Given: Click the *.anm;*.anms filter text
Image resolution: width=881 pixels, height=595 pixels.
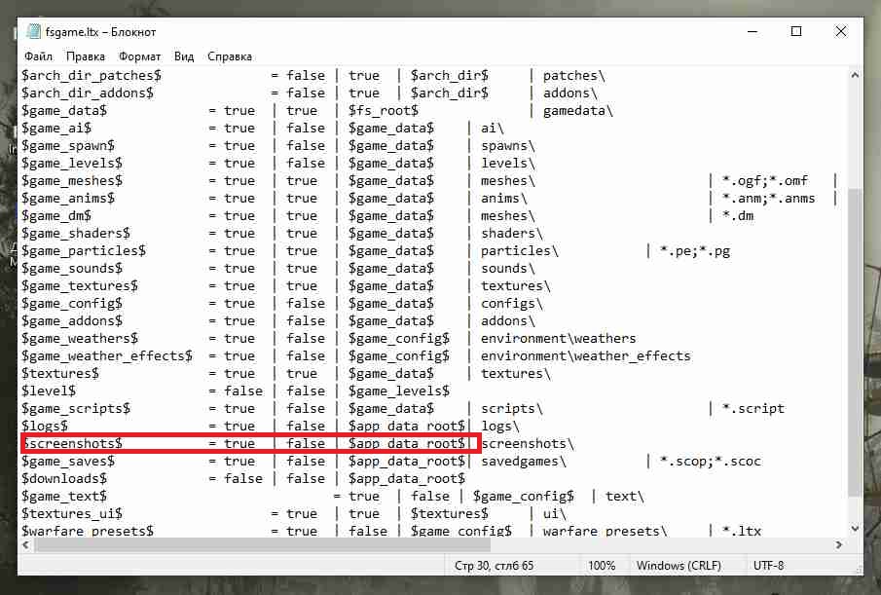Looking at the screenshot, I should pos(769,199).
